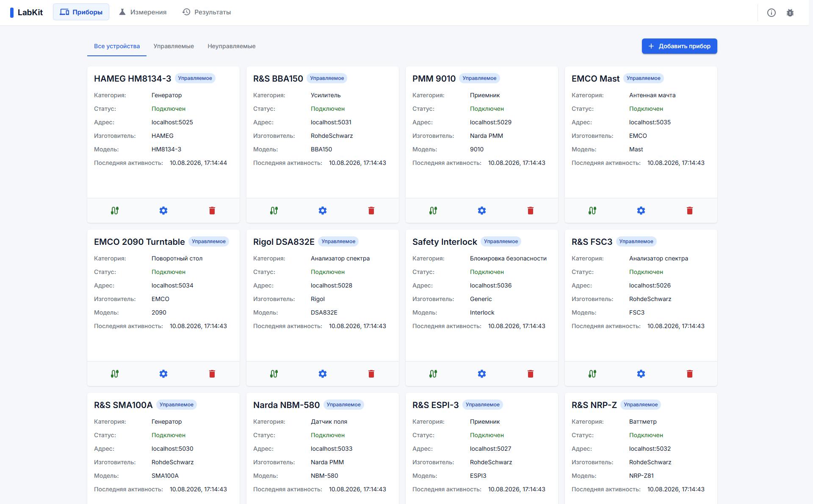
Task: Switch to the Измерения section
Action: coord(143,12)
